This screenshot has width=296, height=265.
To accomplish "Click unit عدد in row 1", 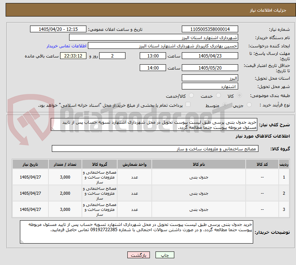I will pos(134,177).
